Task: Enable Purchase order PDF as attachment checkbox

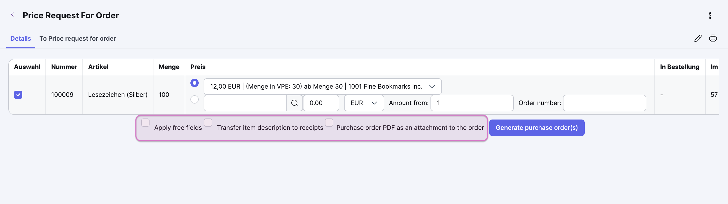Action: (329, 123)
